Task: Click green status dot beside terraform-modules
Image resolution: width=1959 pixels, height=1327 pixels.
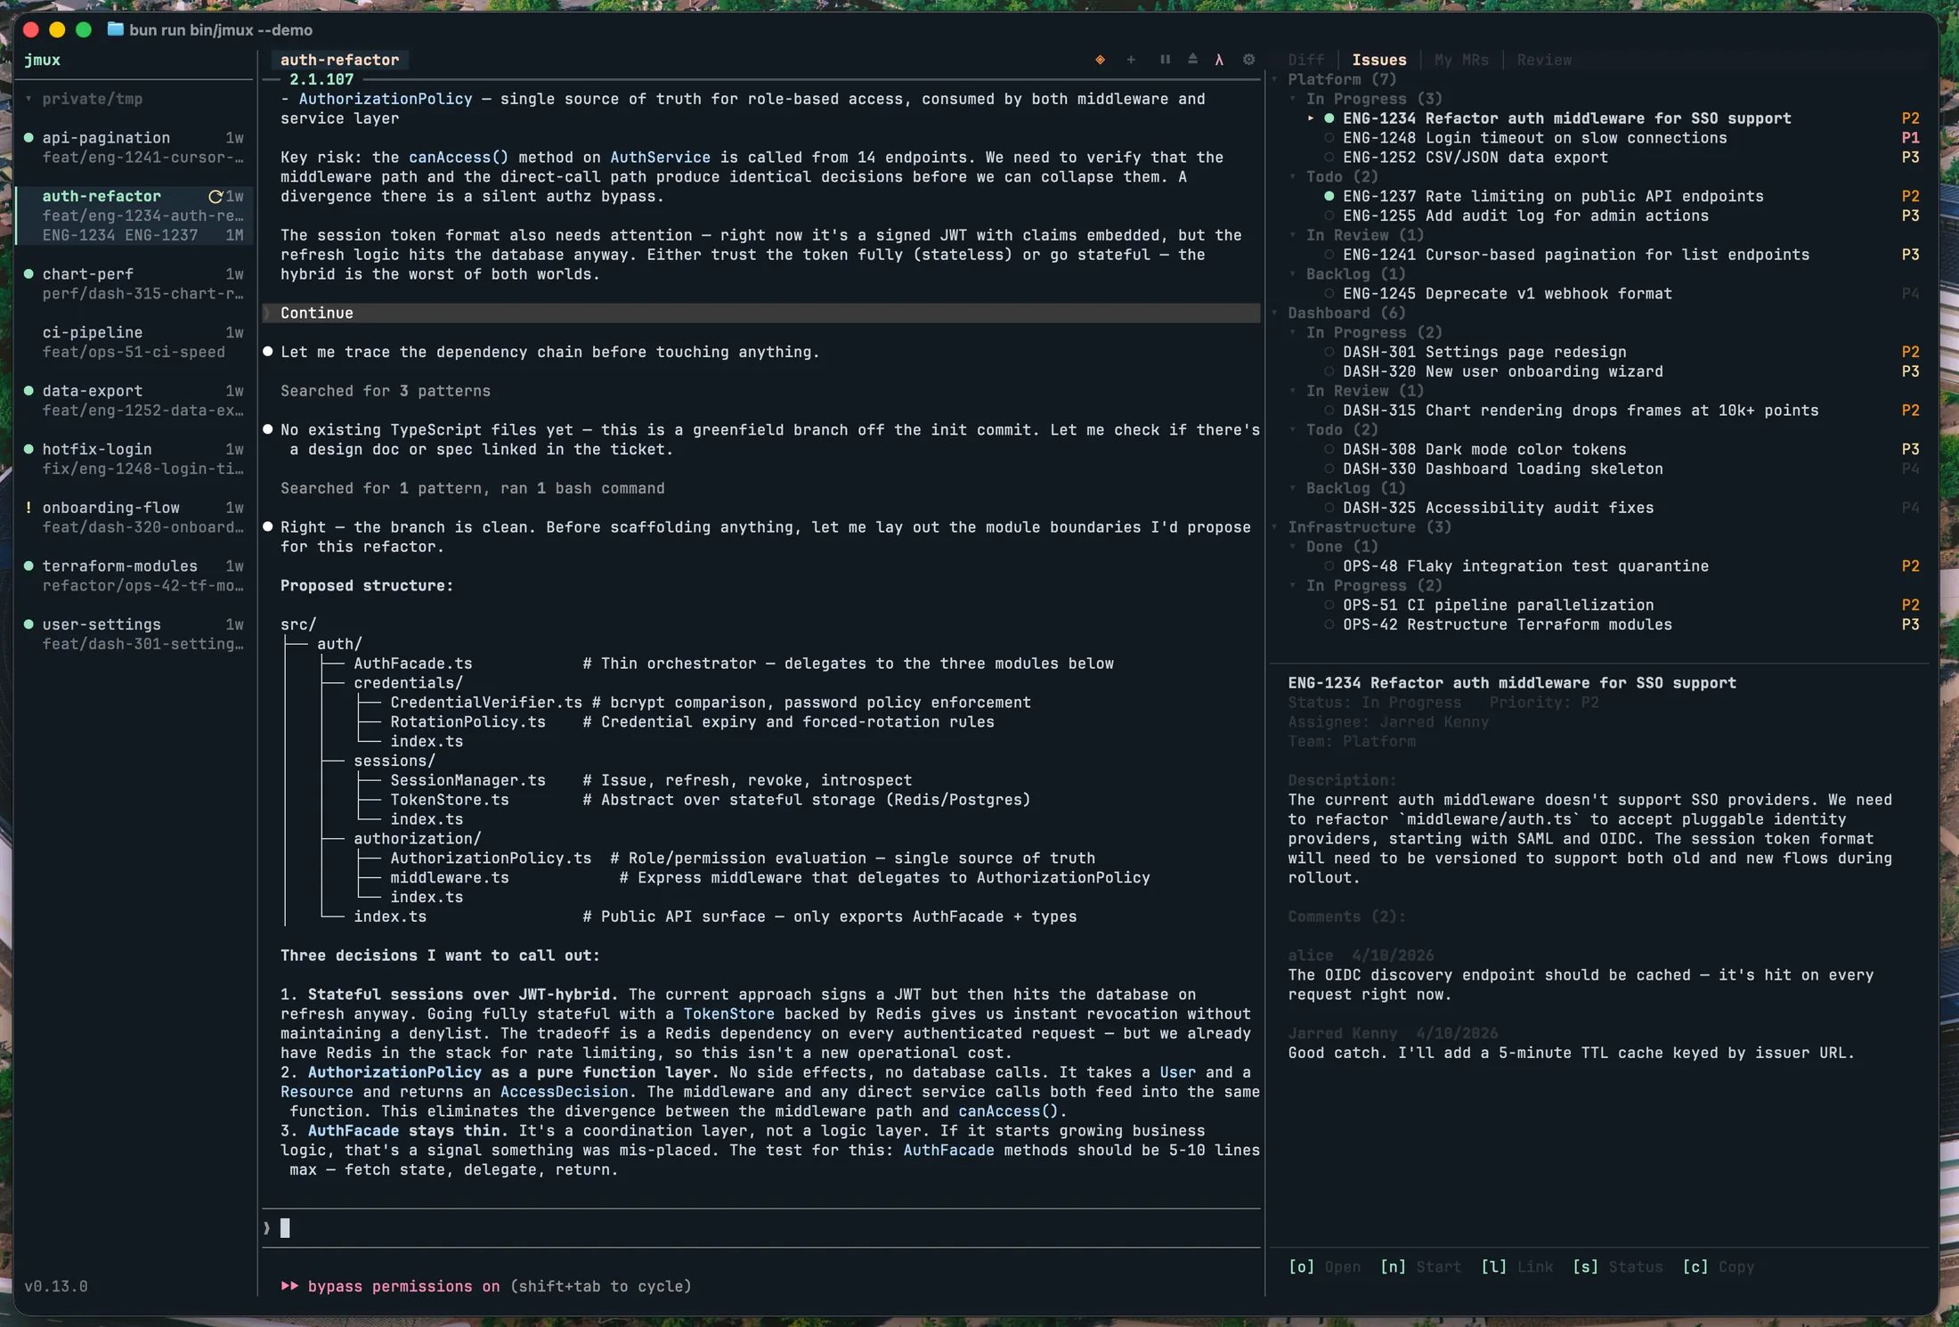Action: [x=28, y=566]
